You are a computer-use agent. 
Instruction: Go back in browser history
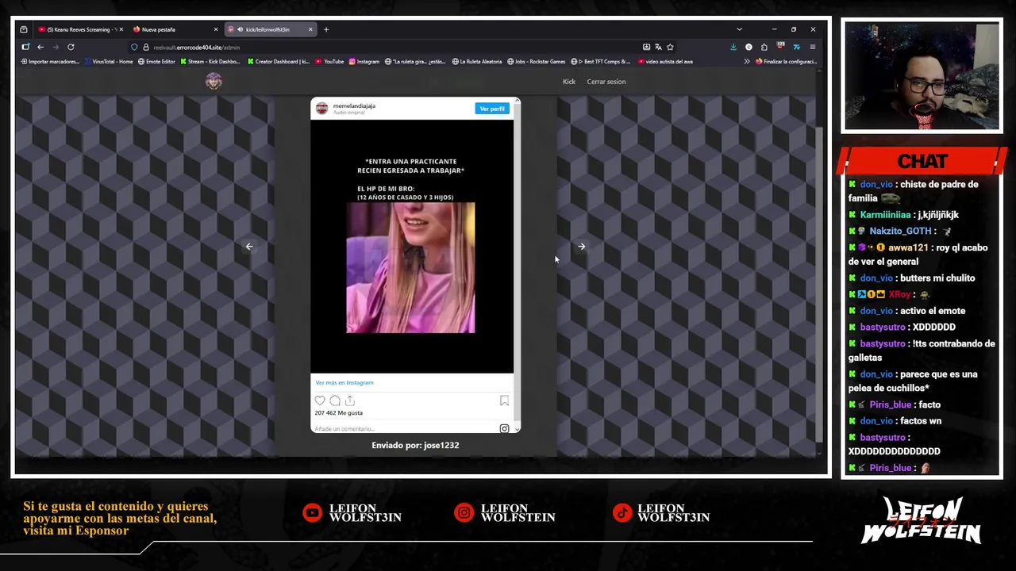40,47
